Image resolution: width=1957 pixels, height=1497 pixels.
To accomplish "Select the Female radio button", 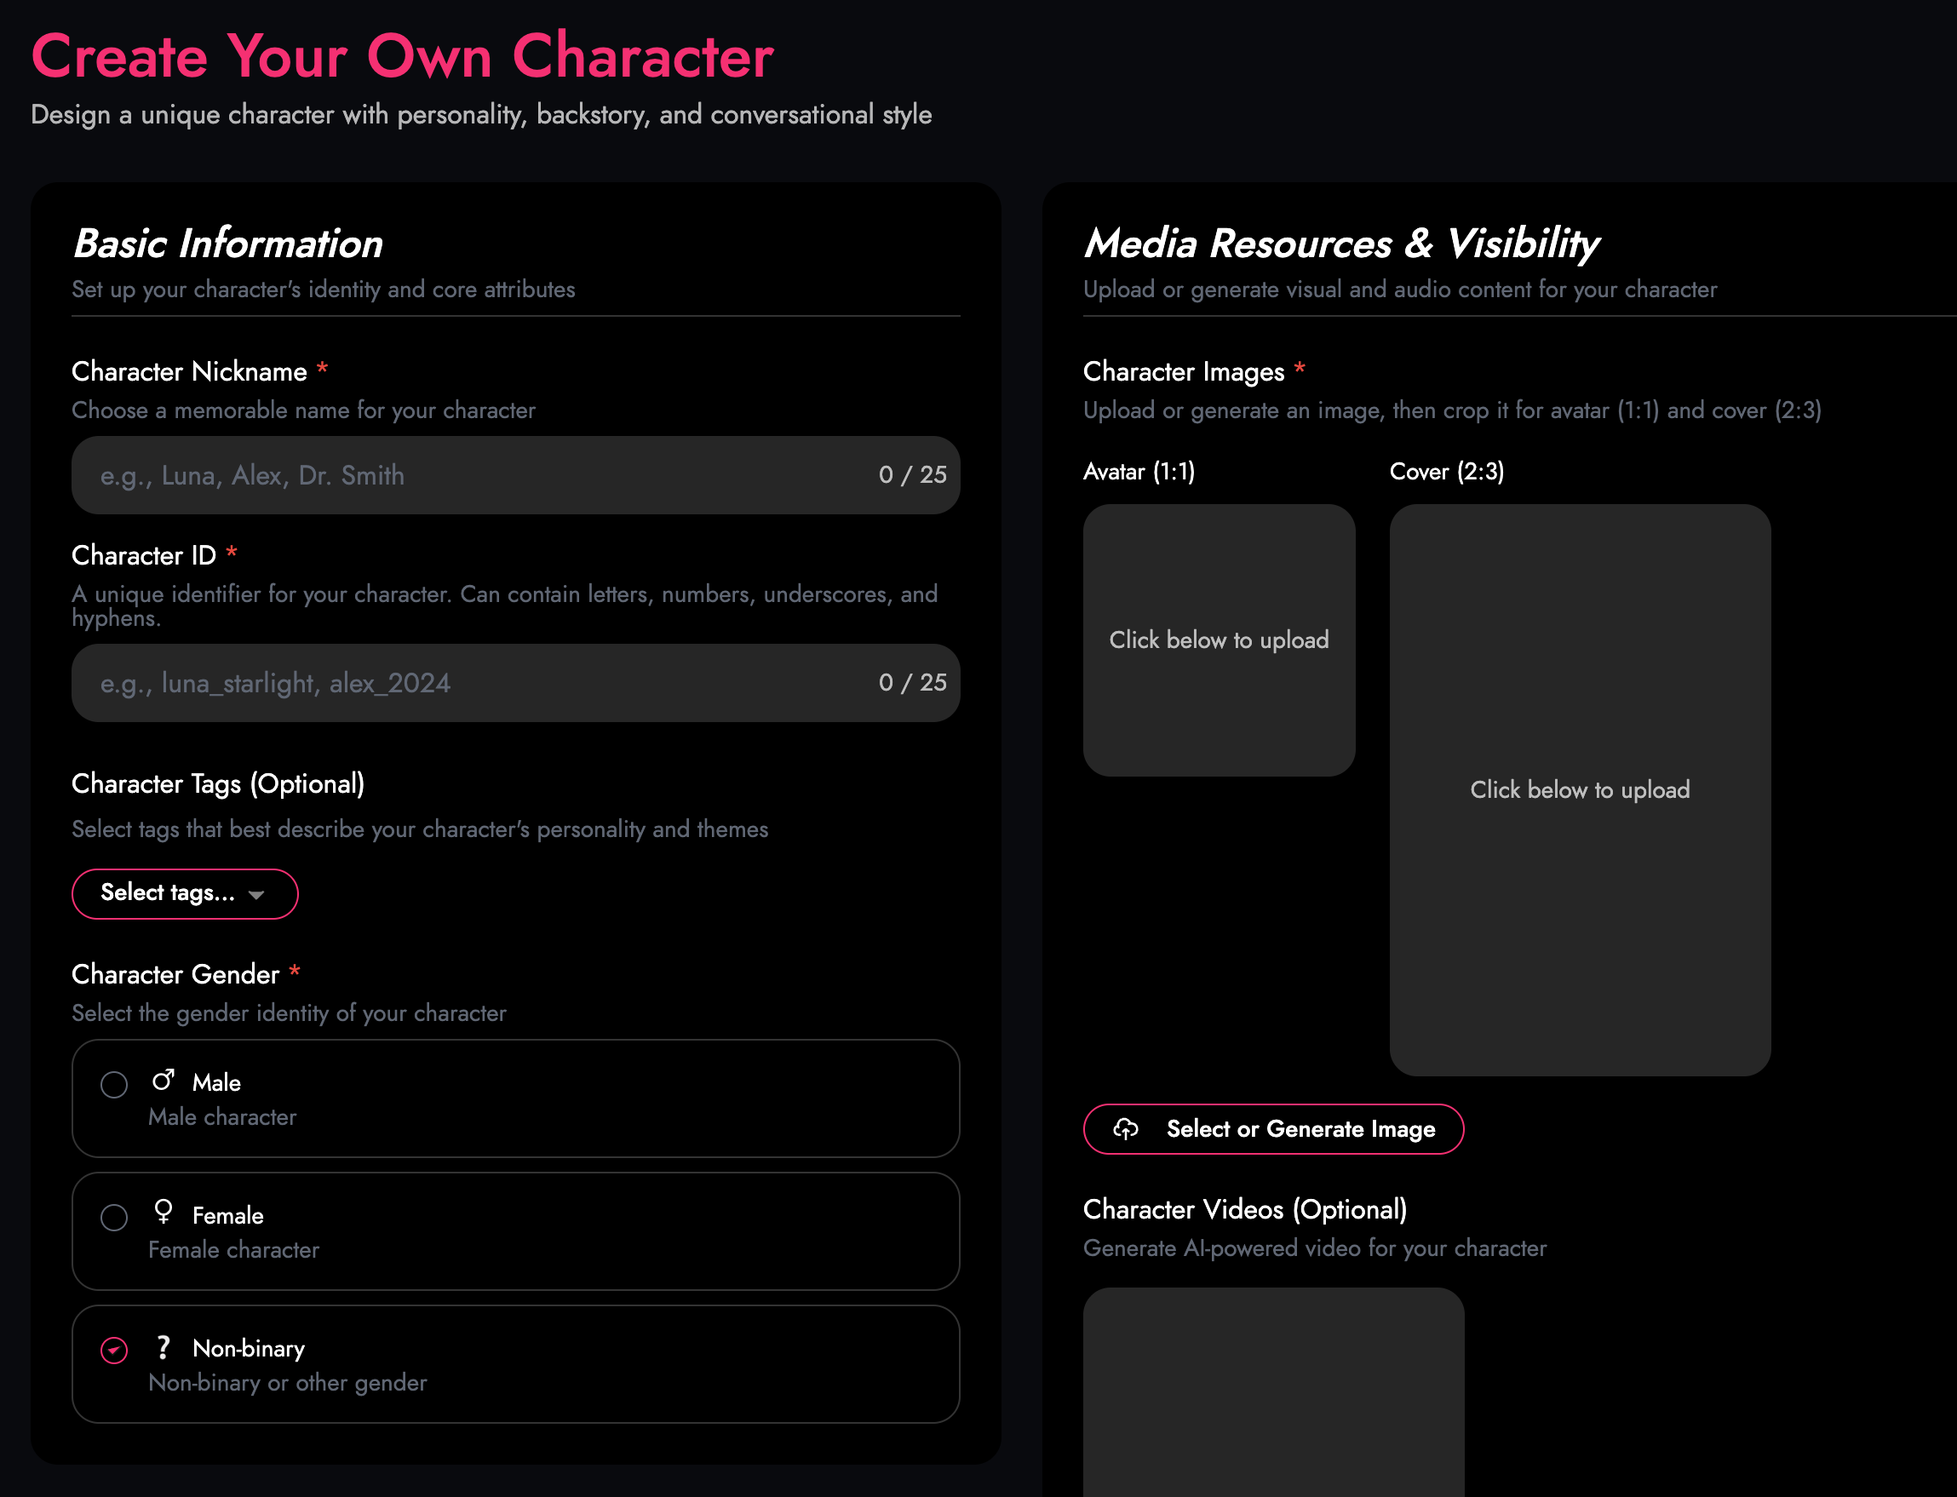I will 114,1217.
